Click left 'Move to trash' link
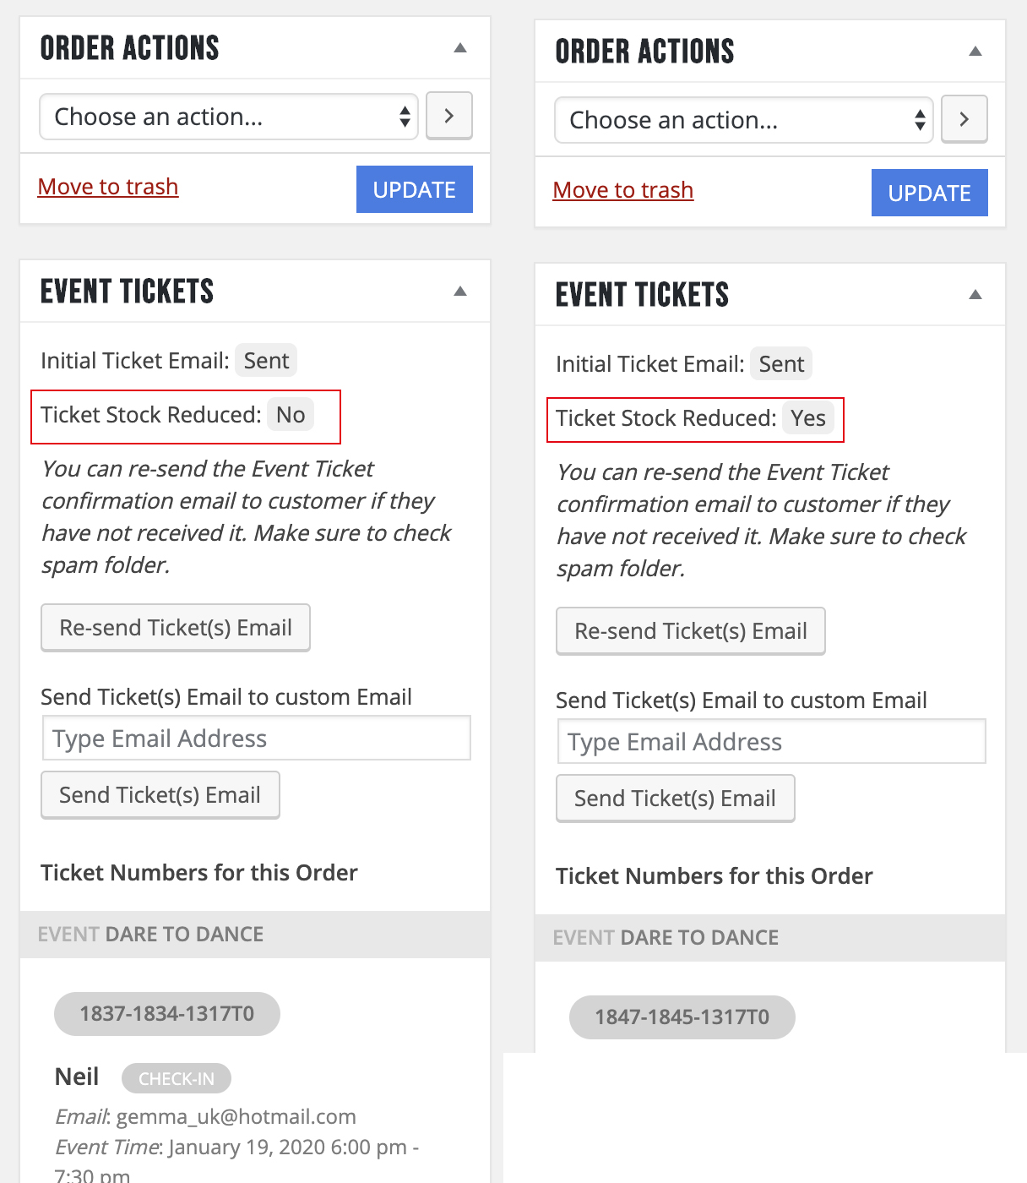Image resolution: width=1027 pixels, height=1183 pixels. coord(108,187)
